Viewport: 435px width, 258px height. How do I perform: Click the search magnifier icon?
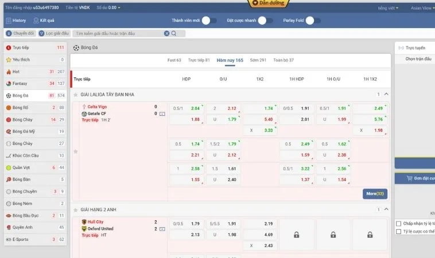point(174,34)
